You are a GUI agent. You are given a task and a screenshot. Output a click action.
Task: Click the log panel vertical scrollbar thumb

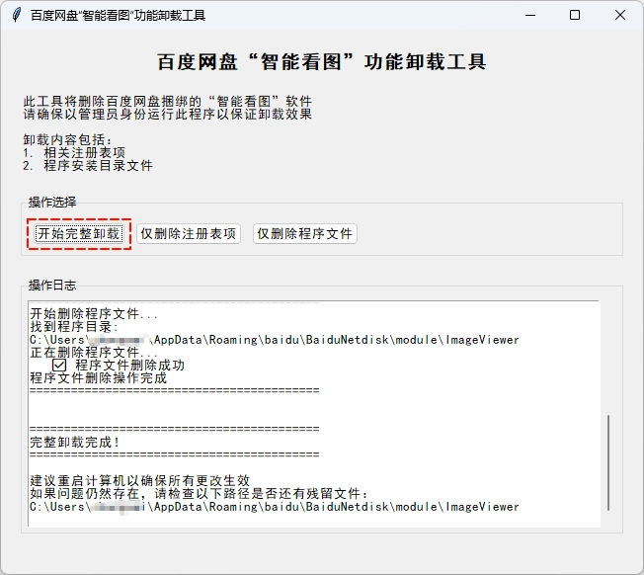(x=608, y=462)
